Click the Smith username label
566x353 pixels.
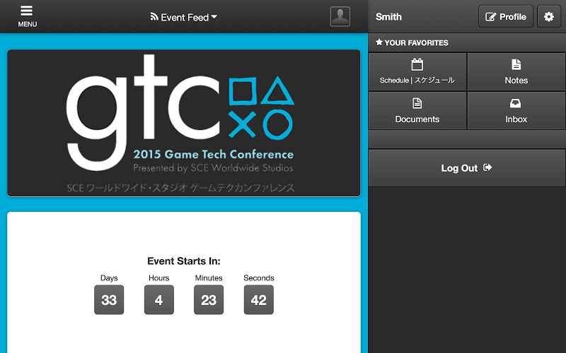pyautogui.click(x=388, y=17)
